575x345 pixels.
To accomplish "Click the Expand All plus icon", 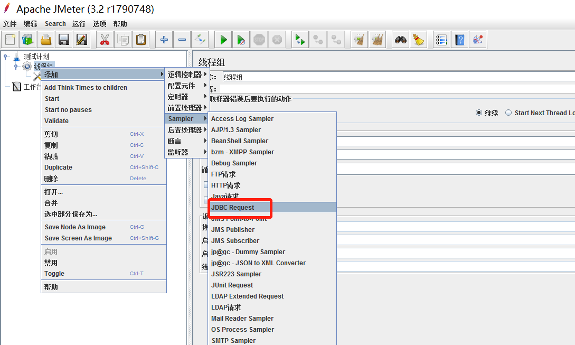I will pos(164,40).
